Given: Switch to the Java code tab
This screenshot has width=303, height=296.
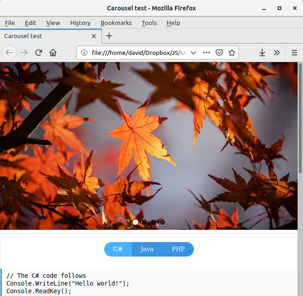Looking at the screenshot, I should [147, 249].
